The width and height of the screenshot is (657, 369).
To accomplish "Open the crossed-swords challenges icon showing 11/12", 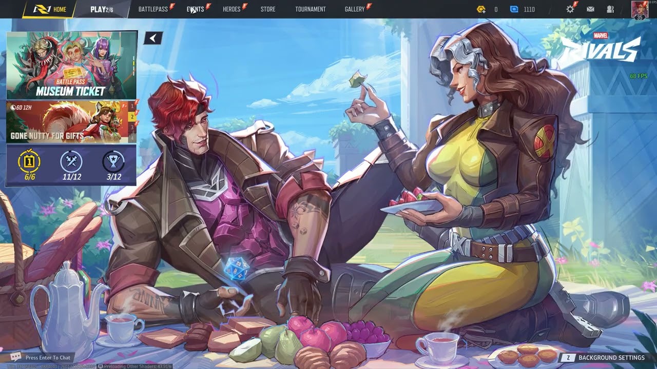I will point(71,166).
